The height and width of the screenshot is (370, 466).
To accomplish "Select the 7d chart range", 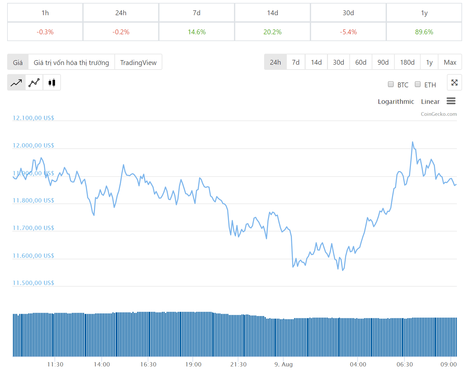I will pyautogui.click(x=296, y=62).
